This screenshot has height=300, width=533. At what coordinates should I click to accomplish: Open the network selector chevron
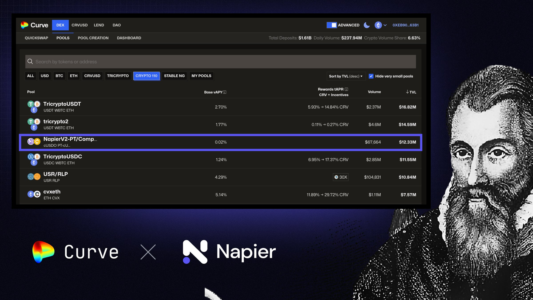(385, 25)
